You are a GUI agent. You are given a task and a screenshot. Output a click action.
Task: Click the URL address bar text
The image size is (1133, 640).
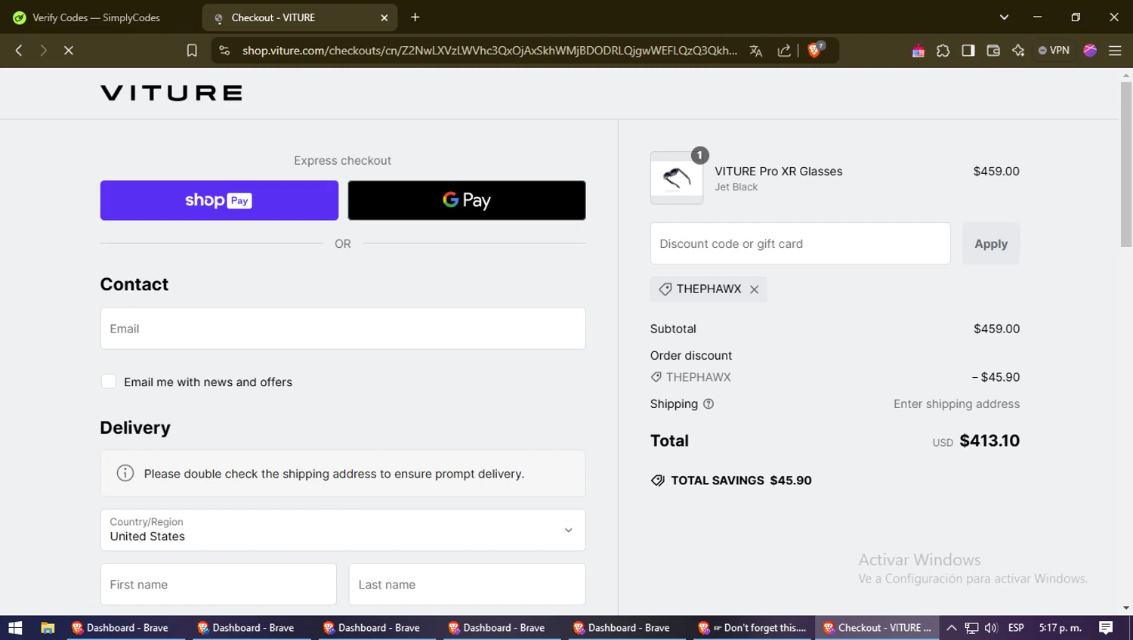489,51
